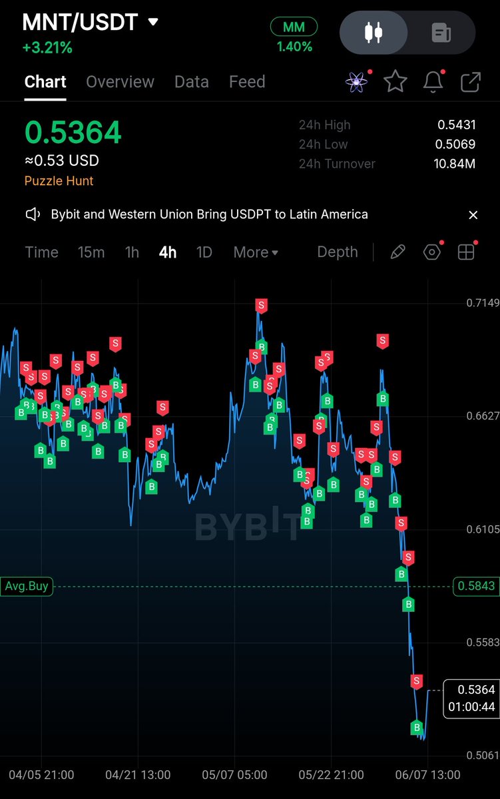Click the 06/07 13:00 time axis label
This screenshot has width=500, height=799.
coord(427,775)
